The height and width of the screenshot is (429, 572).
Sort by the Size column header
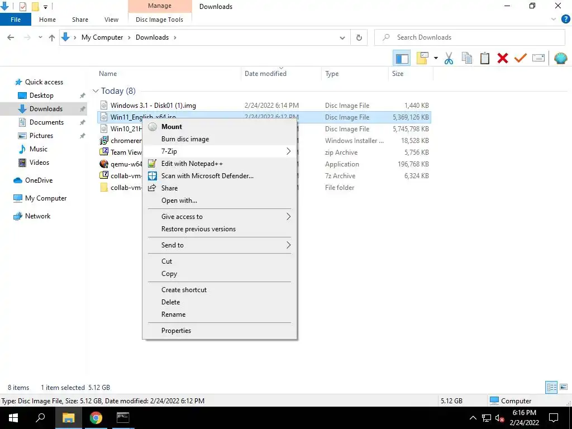coord(398,74)
